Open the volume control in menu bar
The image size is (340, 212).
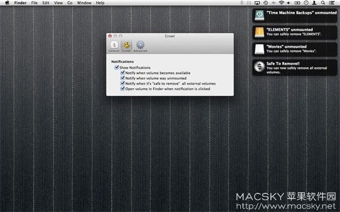pyautogui.click(x=289, y=3)
